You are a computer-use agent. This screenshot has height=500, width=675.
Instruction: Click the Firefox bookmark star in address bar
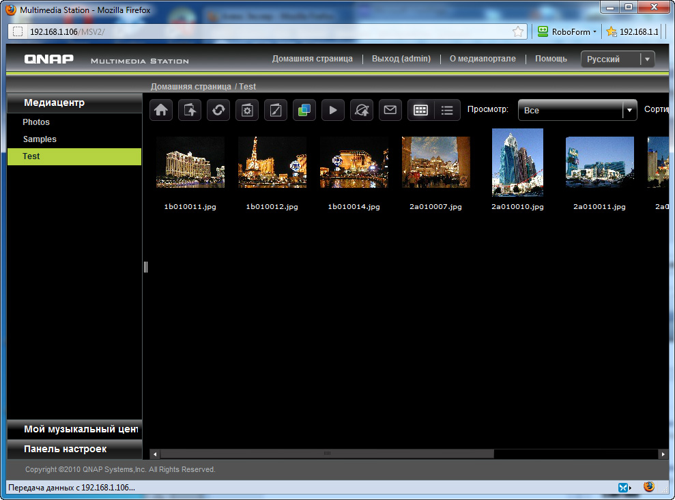(x=518, y=31)
